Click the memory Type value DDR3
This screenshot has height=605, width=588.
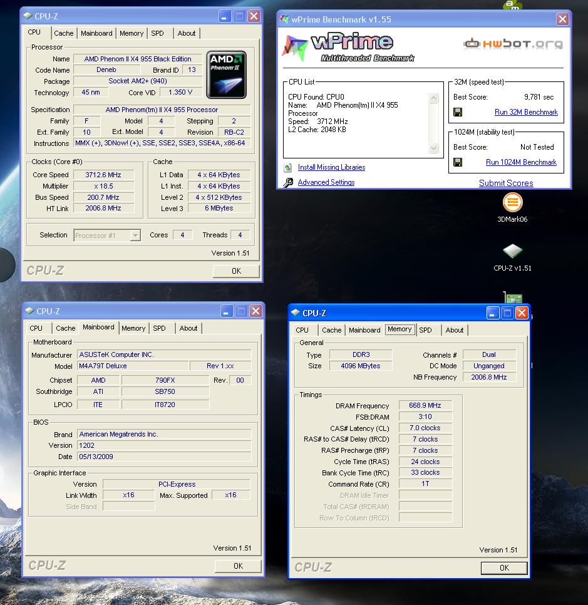361,354
